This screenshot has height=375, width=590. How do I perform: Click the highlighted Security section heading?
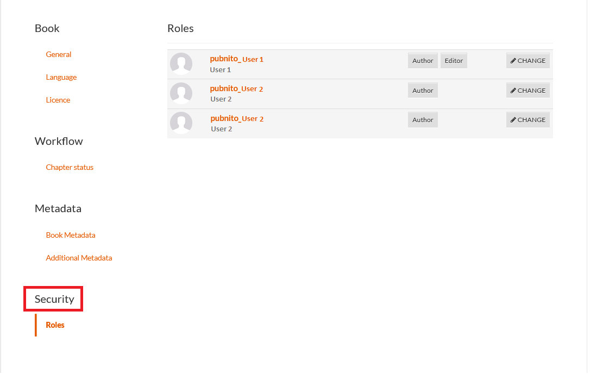[54, 299]
